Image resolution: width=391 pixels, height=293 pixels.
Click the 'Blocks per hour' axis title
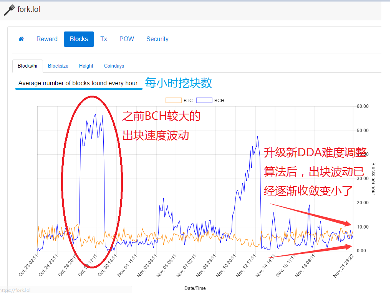[373, 179]
